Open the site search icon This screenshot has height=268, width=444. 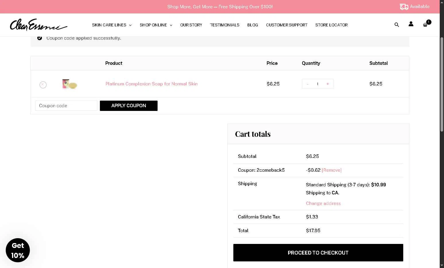[x=397, y=25]
